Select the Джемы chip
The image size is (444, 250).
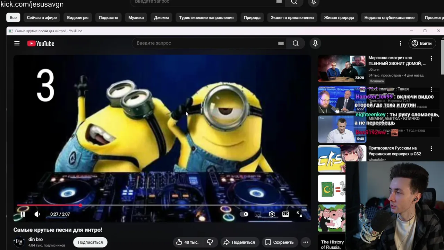click(161, 17)
